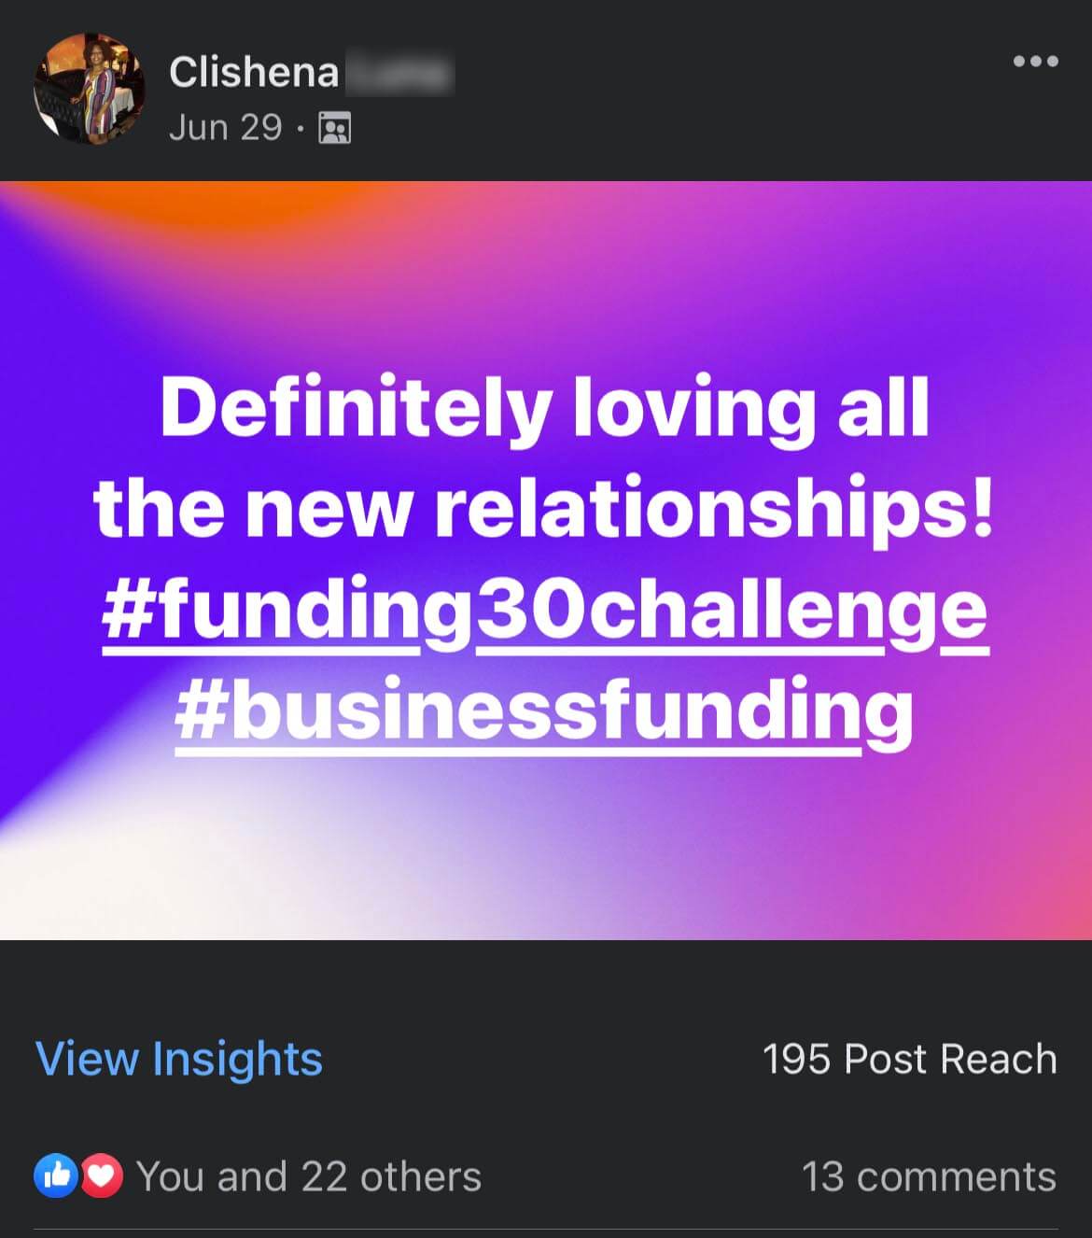Open the #businessfunding hashtag

point(543,711)
